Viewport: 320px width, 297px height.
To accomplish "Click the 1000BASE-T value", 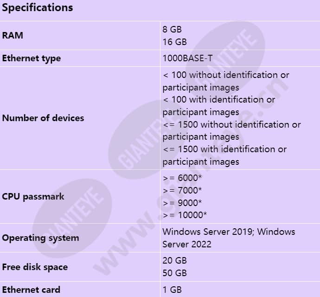I will (187, 58).
